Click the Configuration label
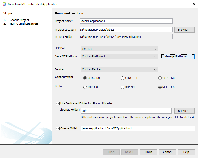 coord(64,77)
